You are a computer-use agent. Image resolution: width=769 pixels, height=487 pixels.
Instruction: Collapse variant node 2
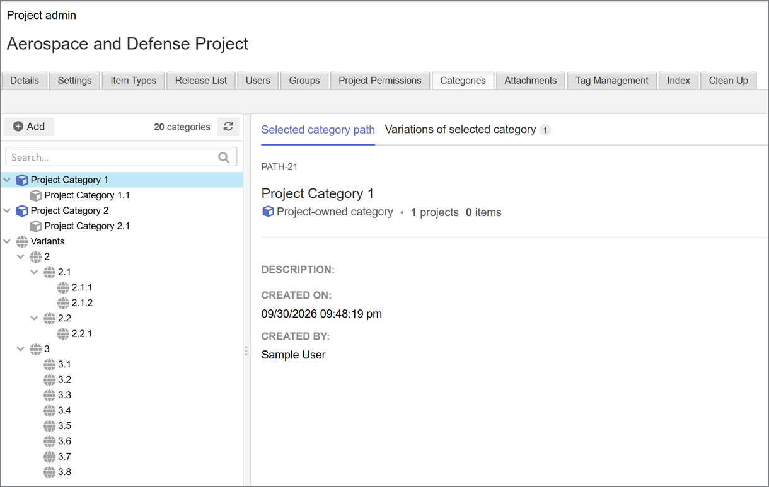tap(21, 257)
